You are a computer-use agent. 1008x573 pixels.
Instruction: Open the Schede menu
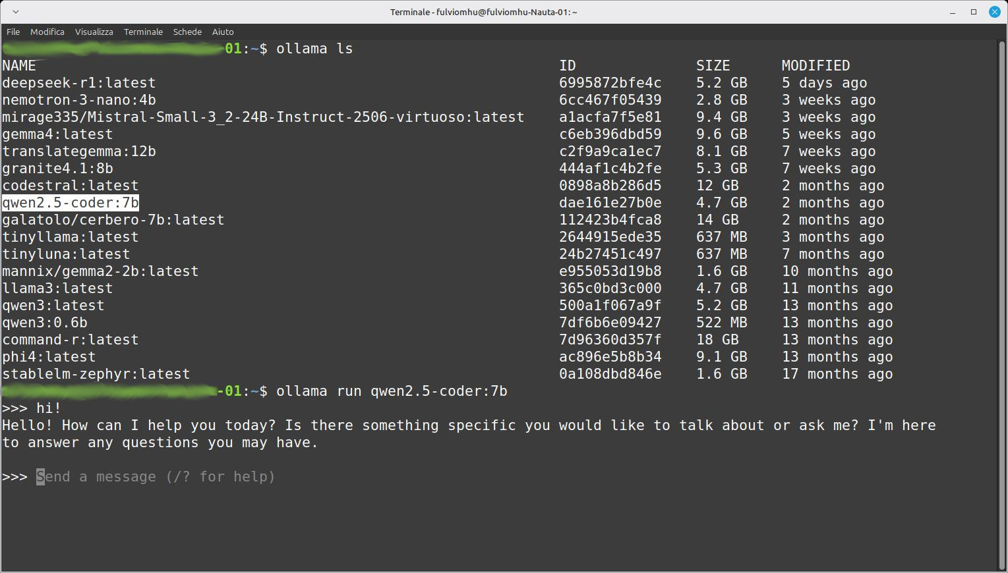click(187, 32)
